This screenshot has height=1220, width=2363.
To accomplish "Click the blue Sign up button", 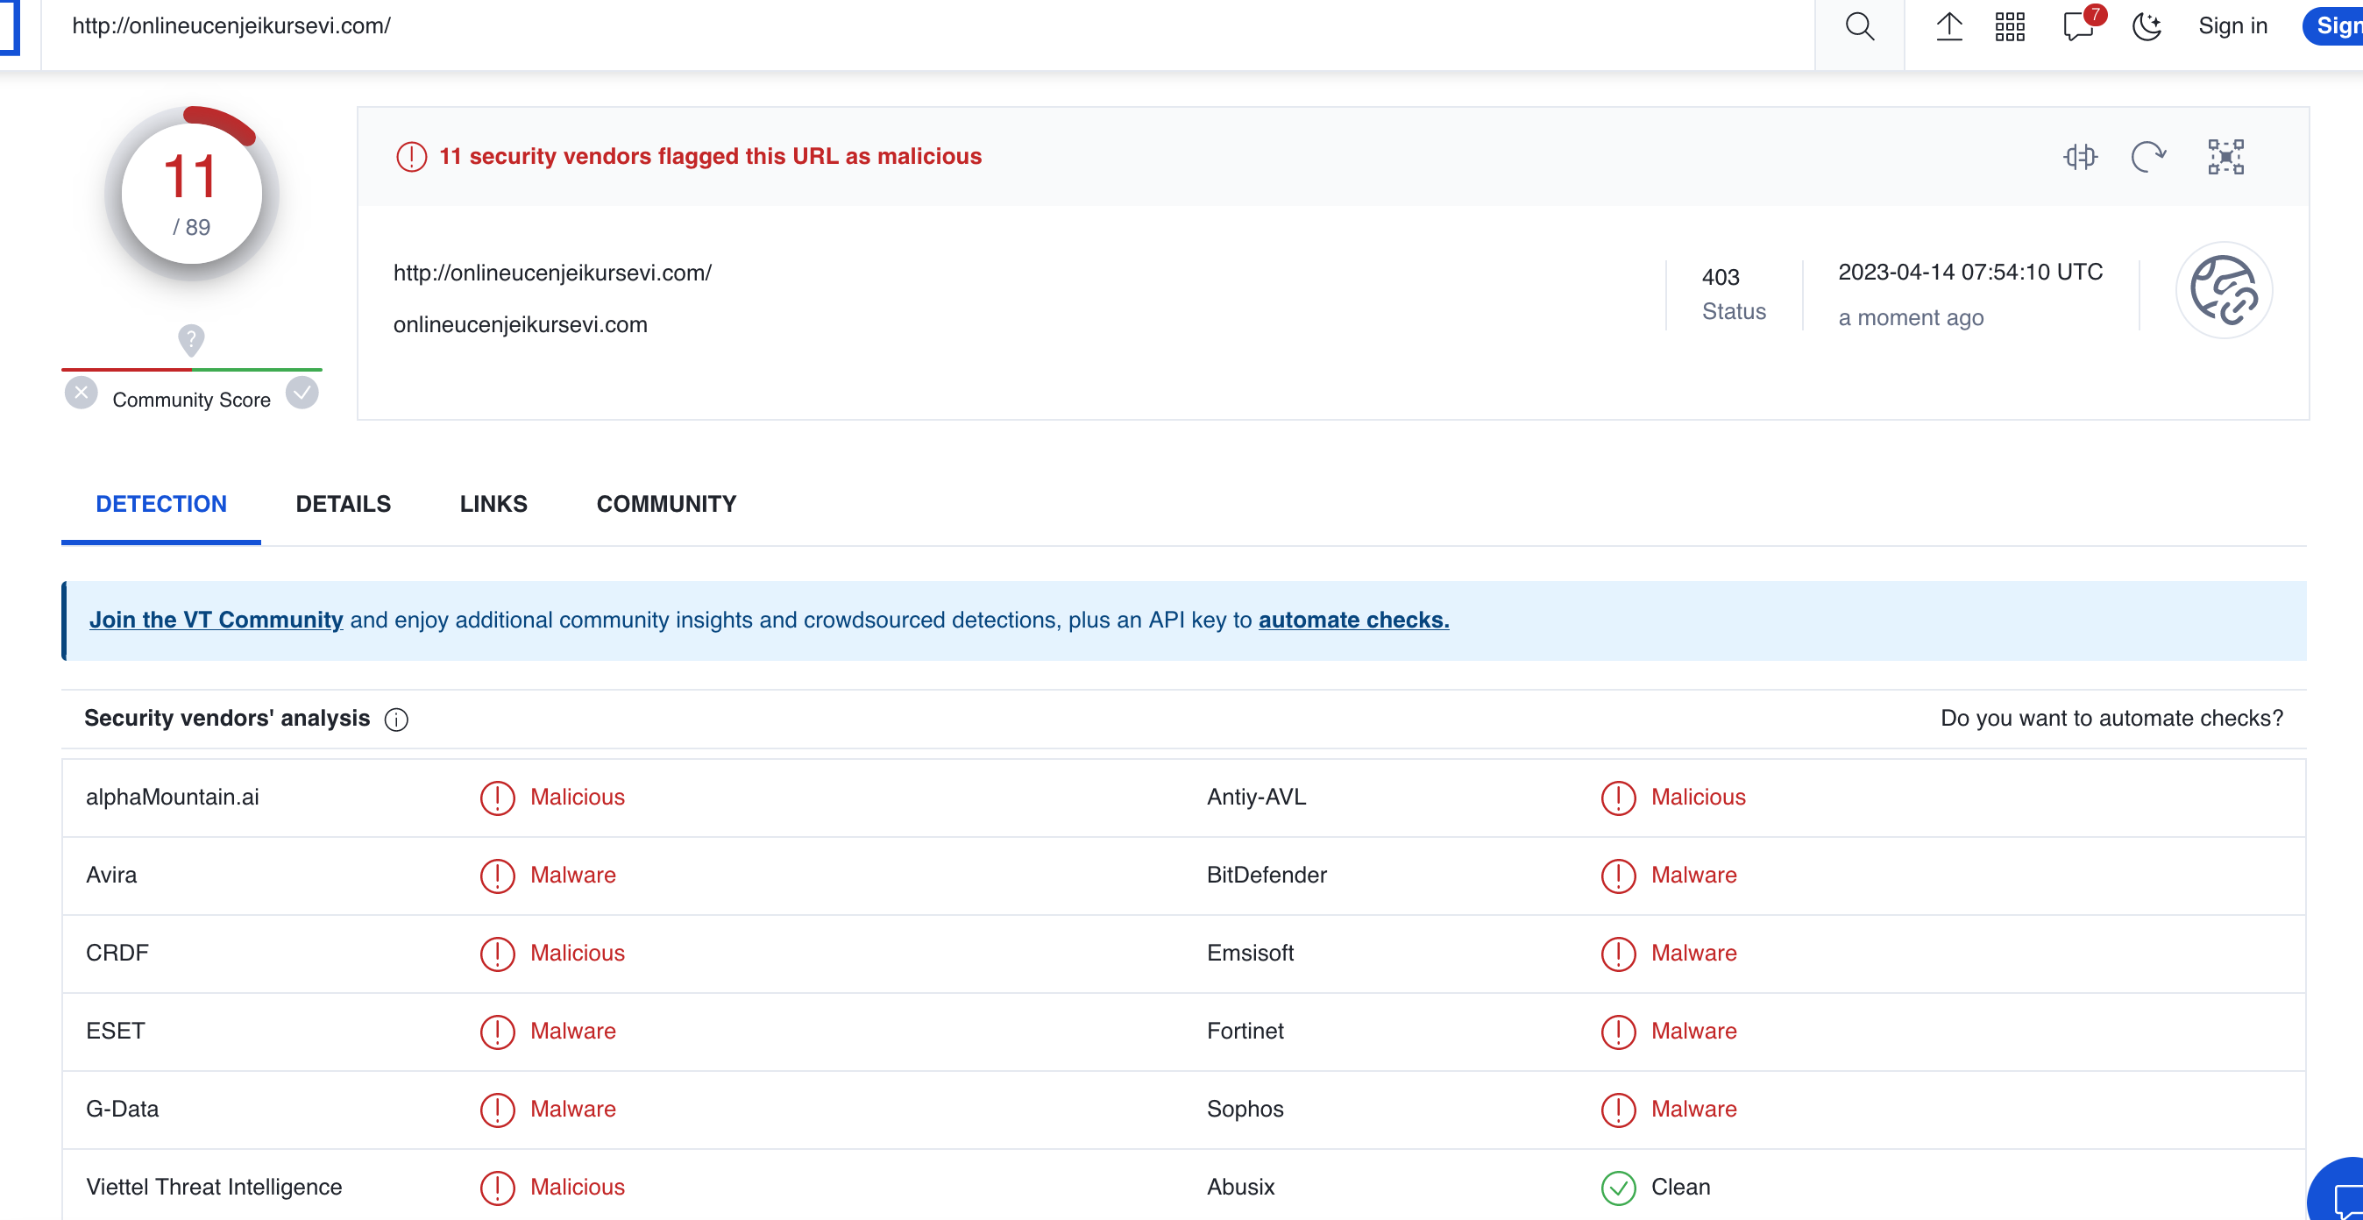I will click(2334, 25).
